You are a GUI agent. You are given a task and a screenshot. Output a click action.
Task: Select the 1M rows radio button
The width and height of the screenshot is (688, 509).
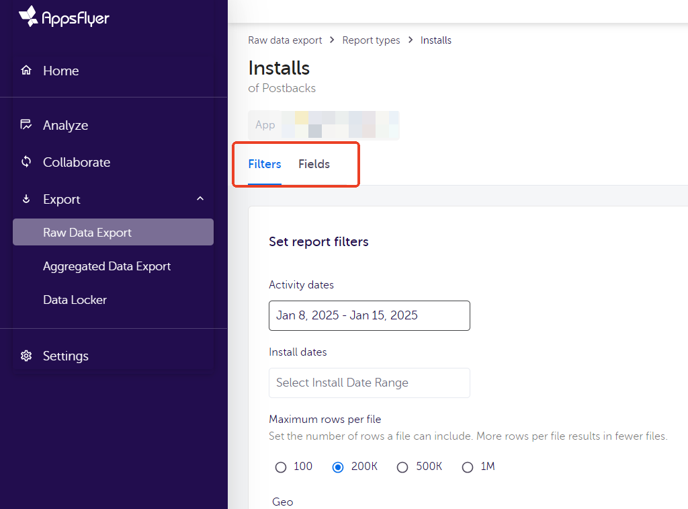tap(468, 467)
